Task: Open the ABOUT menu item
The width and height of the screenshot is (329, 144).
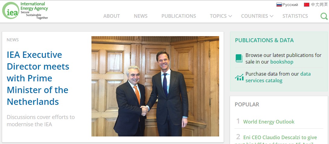Action: (112, 16)
